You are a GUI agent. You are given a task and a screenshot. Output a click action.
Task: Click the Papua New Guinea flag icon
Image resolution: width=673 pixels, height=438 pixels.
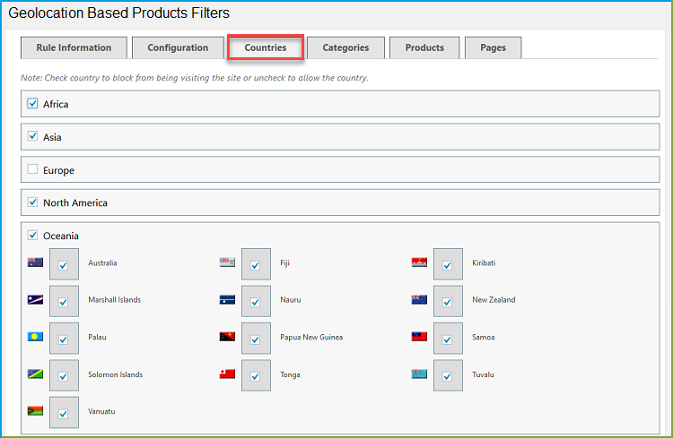click(227, 337)
